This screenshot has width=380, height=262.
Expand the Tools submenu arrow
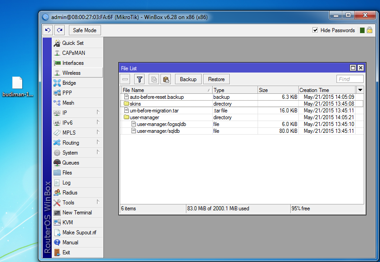coord(98,202)
